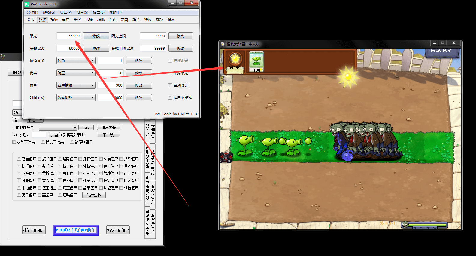The height and width of the screenshot is (256, 476).
Task: Click the blue 同时感谢低调的共同协作 button
Action: click(x=76, y=230)
